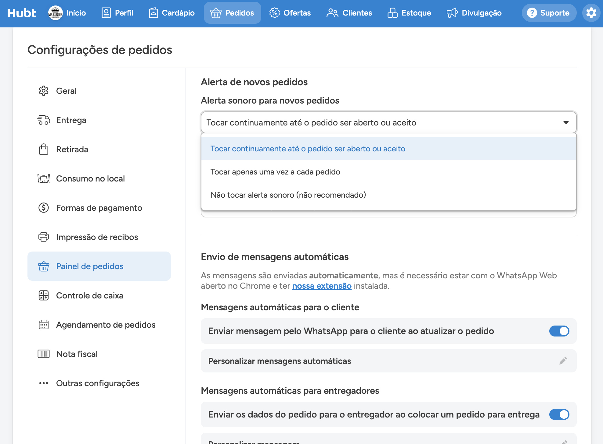Select Painel de pedidos basket icon
603x444 pixels.
tap(44, 266)
